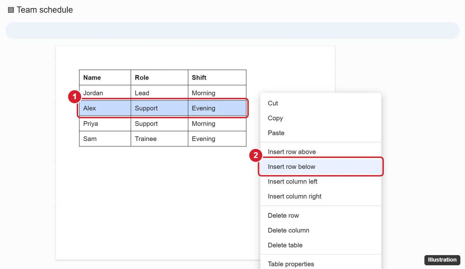Screen dimensions: 465x269
Task: Click Support in Priya's row
Action: point(159,124)
